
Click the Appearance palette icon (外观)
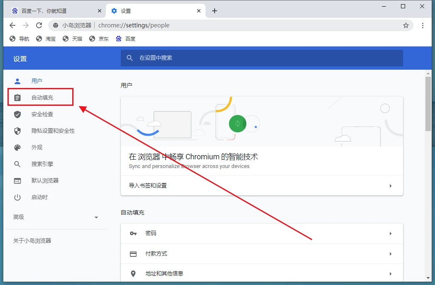[17, 147]
